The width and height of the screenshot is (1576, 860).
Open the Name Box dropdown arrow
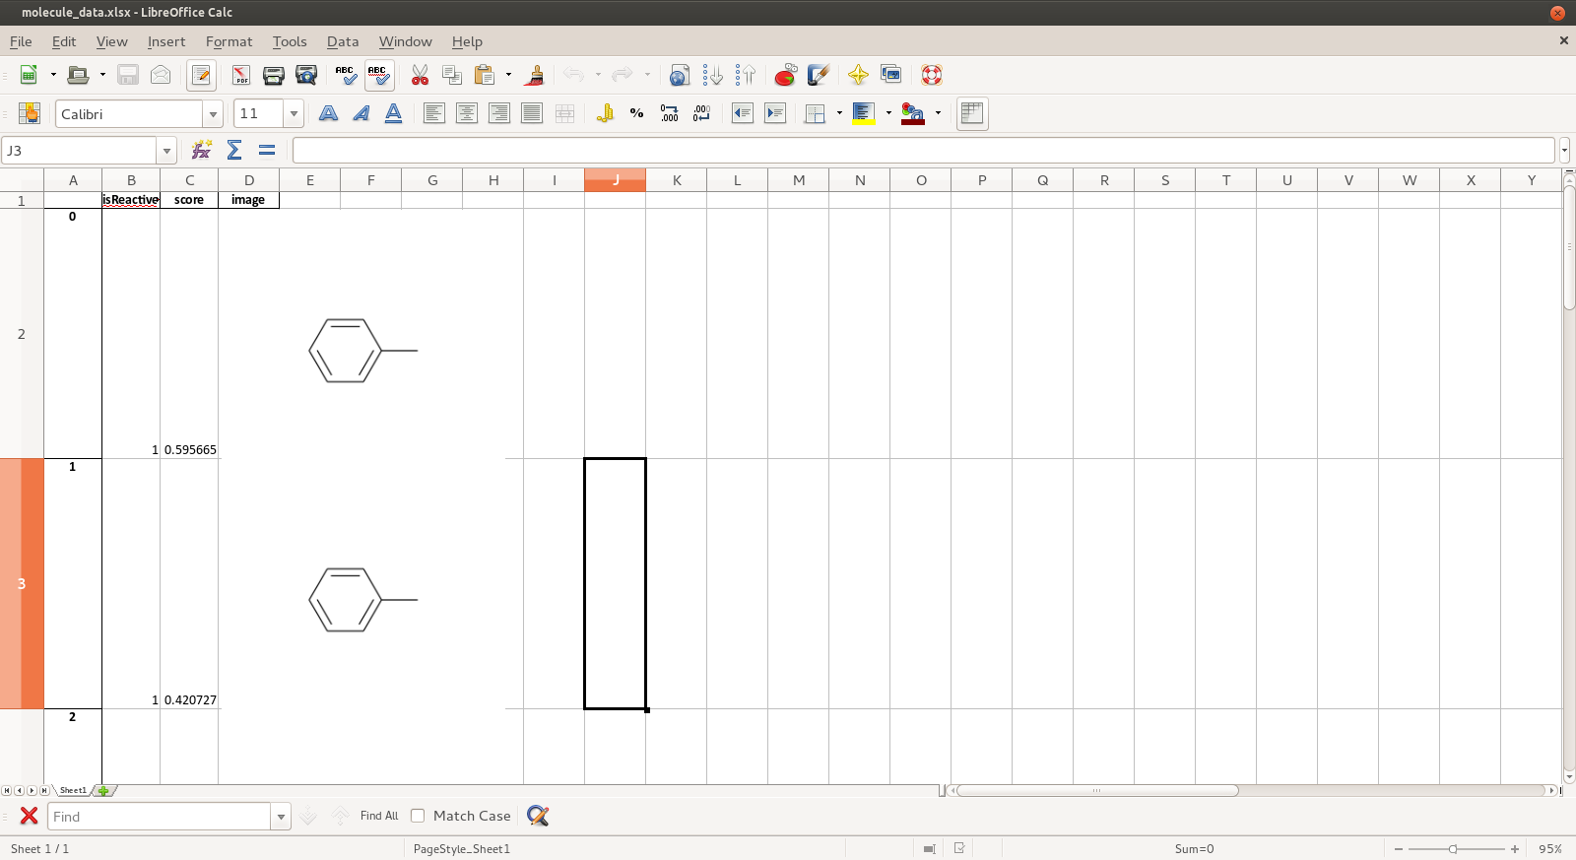[166, 151]
